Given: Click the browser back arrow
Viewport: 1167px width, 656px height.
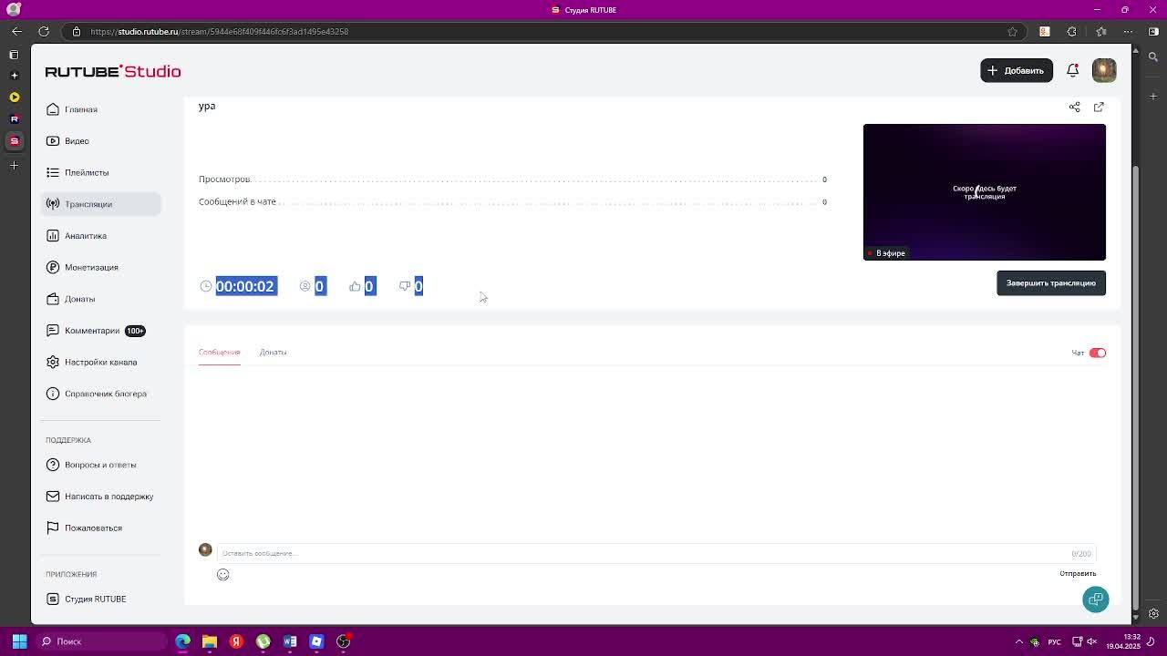Looking at the screenshot, I should point(16,31).
